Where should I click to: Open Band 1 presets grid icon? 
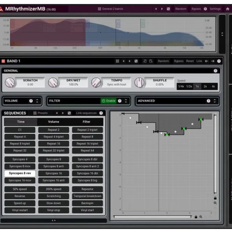(x=117, y=61)
